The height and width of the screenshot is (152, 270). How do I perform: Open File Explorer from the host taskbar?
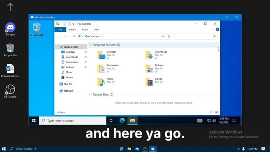pos(130,149)
